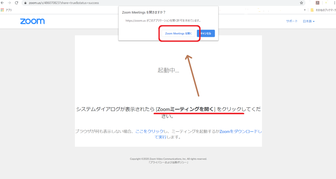Click the https://zoom.us permission message text
The image size is (336, 179).
pyautogui.click(x=163, y=21)
